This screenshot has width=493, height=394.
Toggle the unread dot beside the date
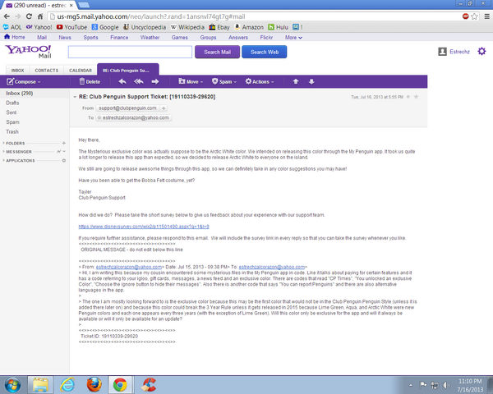[x=408, y=97]
